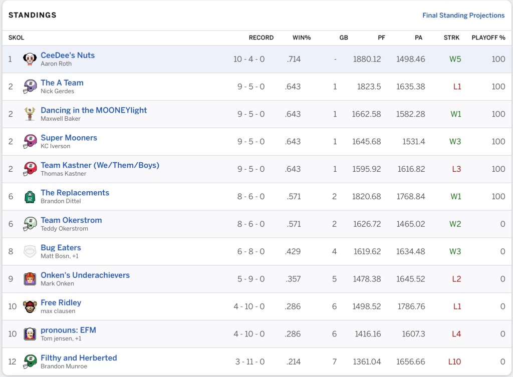The height and width of the screenshot is (377, 513).
Task: Click the PA column header
Action: [418, 38]
